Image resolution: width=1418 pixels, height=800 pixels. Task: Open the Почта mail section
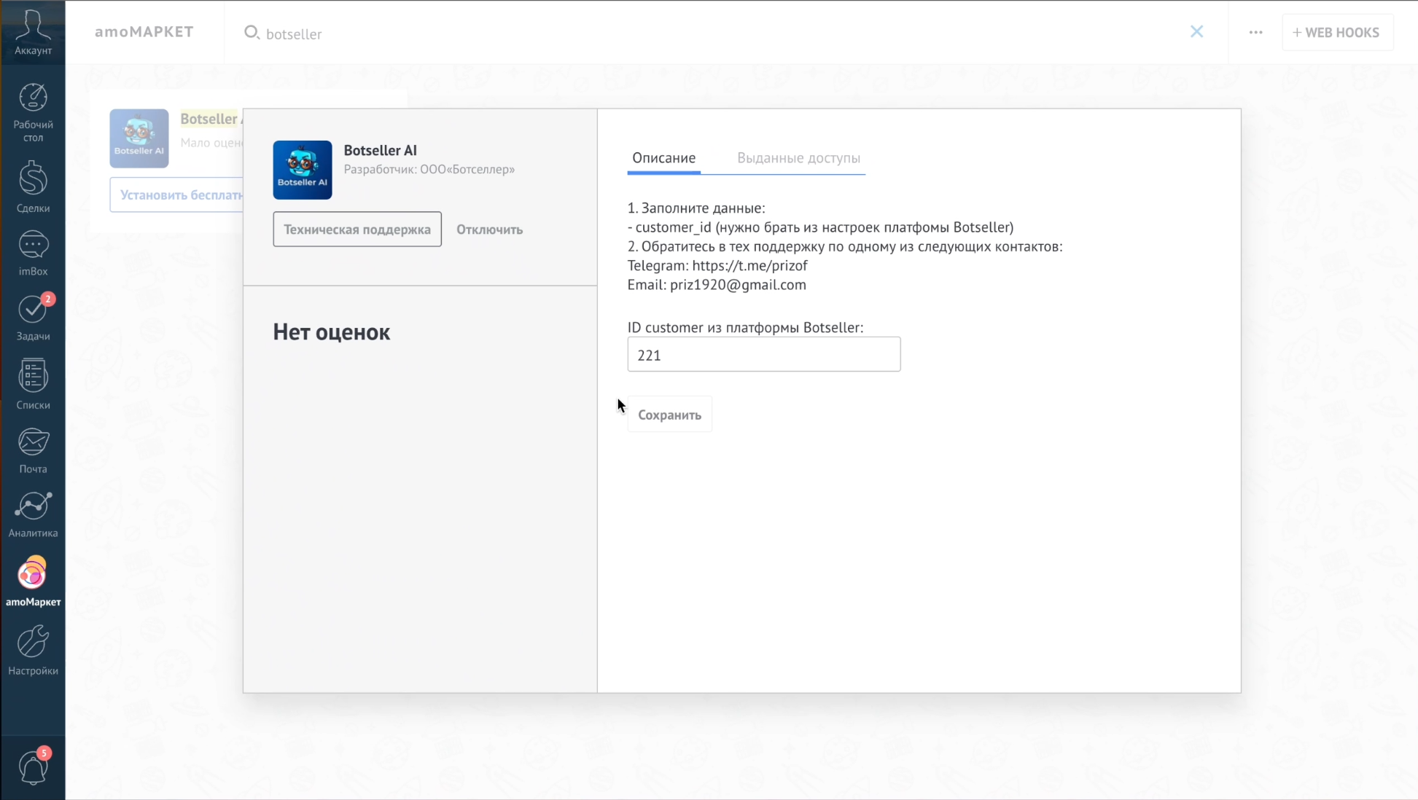[33, 450]
